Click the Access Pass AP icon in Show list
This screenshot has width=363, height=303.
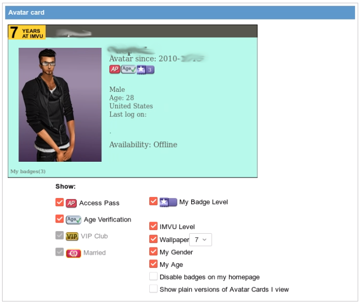pos(71,203)
